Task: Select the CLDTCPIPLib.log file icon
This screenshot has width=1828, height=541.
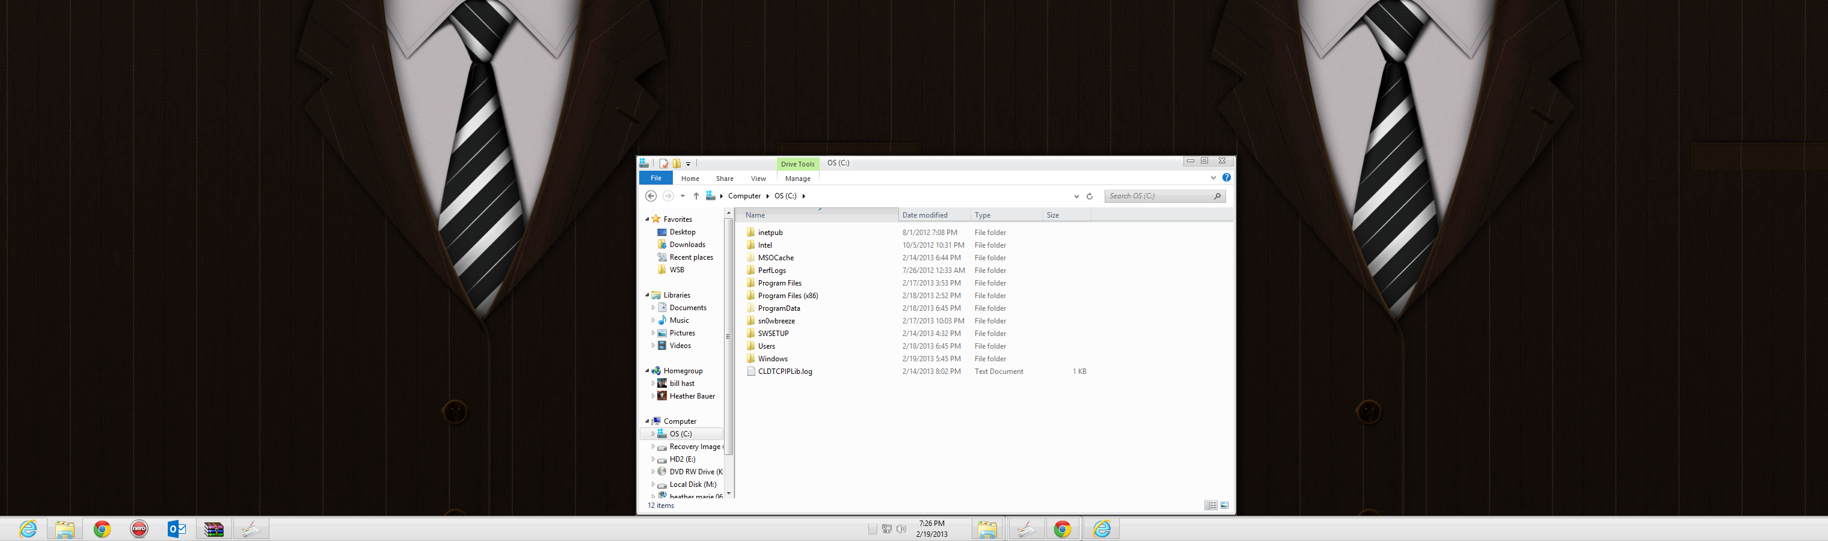Action: pos(751,371)
